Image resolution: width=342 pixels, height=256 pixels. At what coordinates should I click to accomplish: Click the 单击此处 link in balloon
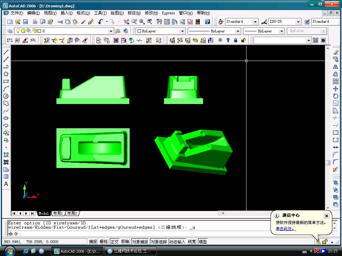click(x=286, y=229)
